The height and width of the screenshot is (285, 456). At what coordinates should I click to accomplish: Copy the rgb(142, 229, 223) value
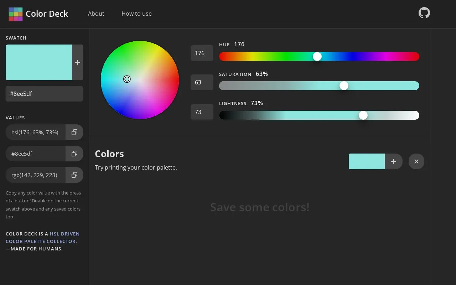[74, 175]
